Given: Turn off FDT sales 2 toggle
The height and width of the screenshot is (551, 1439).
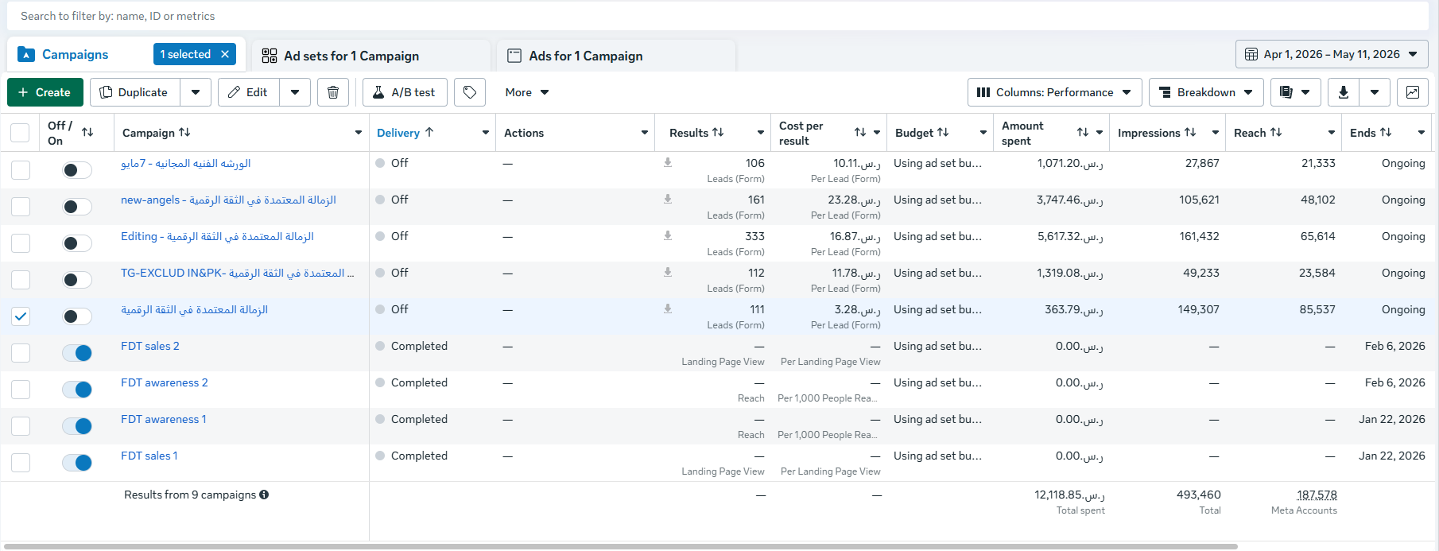Looking at the screenshot, I should [77, 353].
